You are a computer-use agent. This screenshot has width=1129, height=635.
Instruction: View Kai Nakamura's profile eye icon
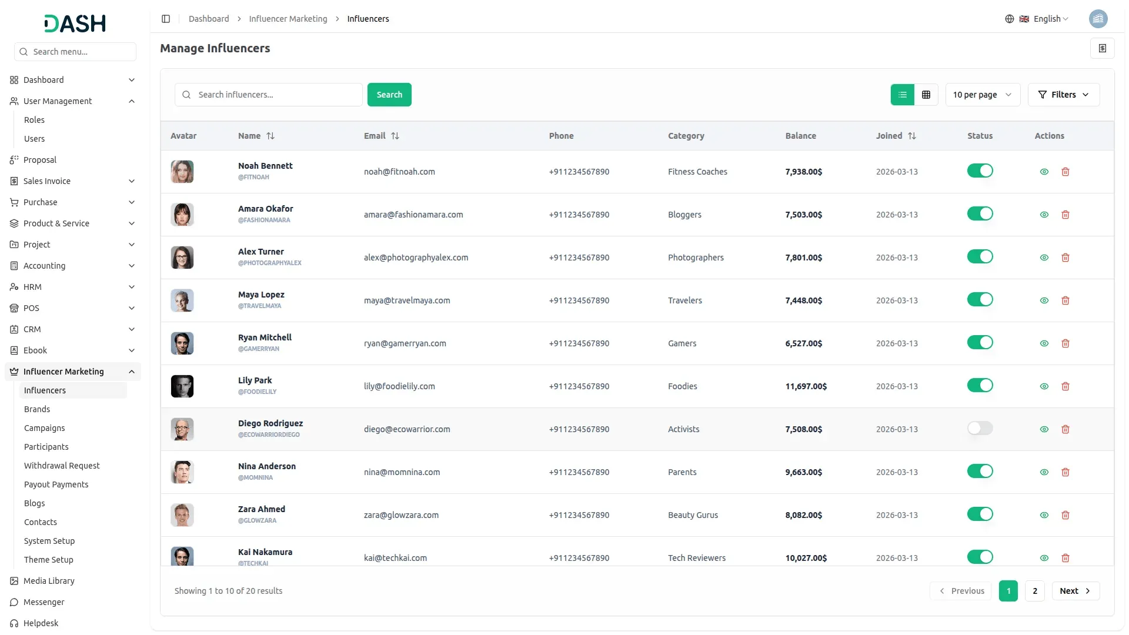[x=1044, y=558]
